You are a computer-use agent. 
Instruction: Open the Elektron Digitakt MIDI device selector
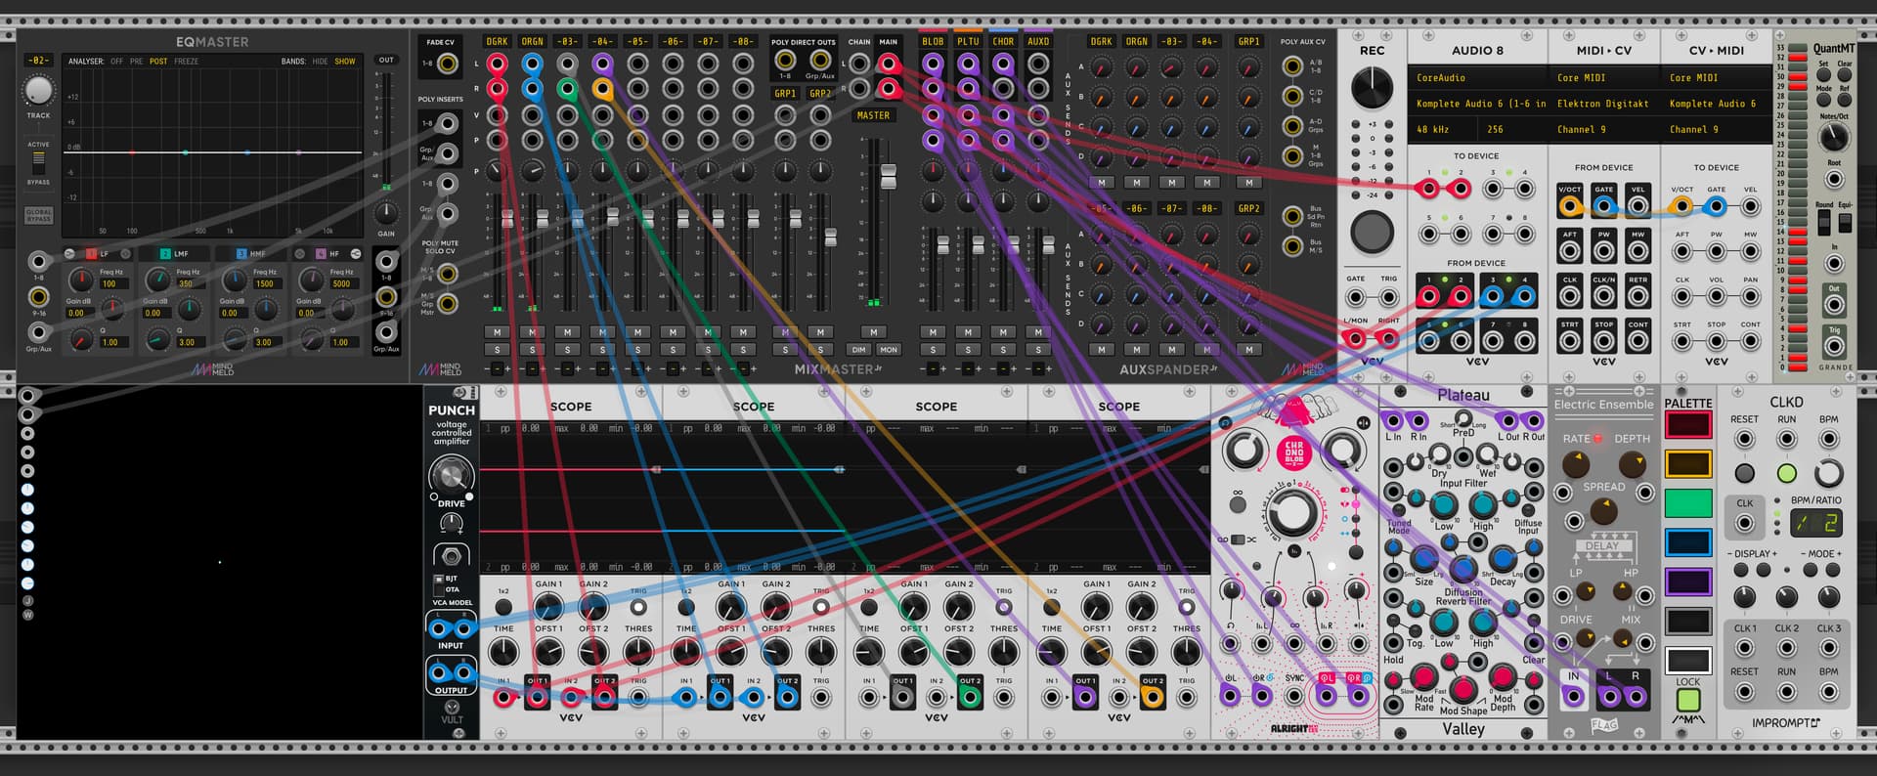coord(1602,104)
